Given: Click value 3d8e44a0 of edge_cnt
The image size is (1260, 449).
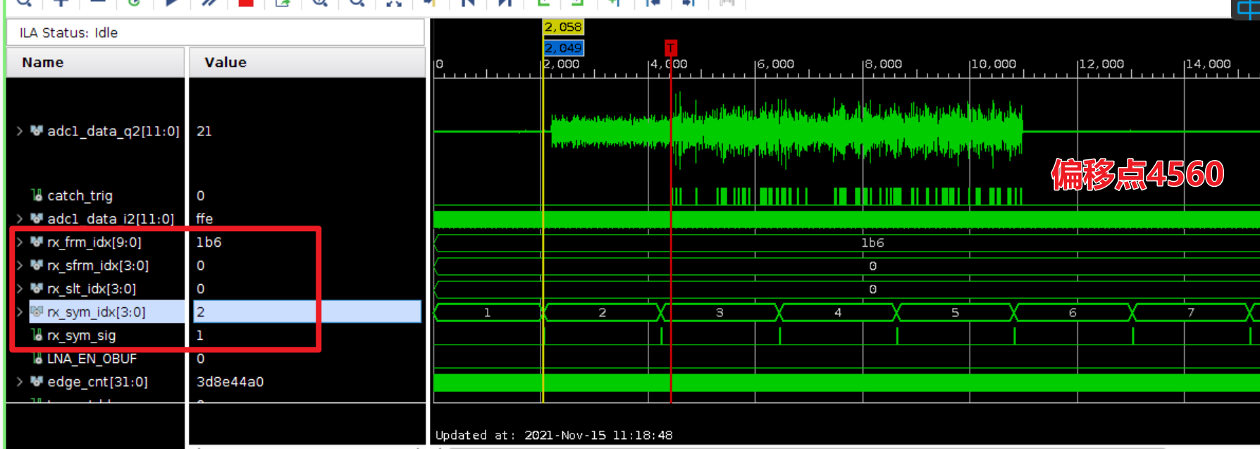Looking at the screenshot, I should pyautogui.click(x=230, y=381).
